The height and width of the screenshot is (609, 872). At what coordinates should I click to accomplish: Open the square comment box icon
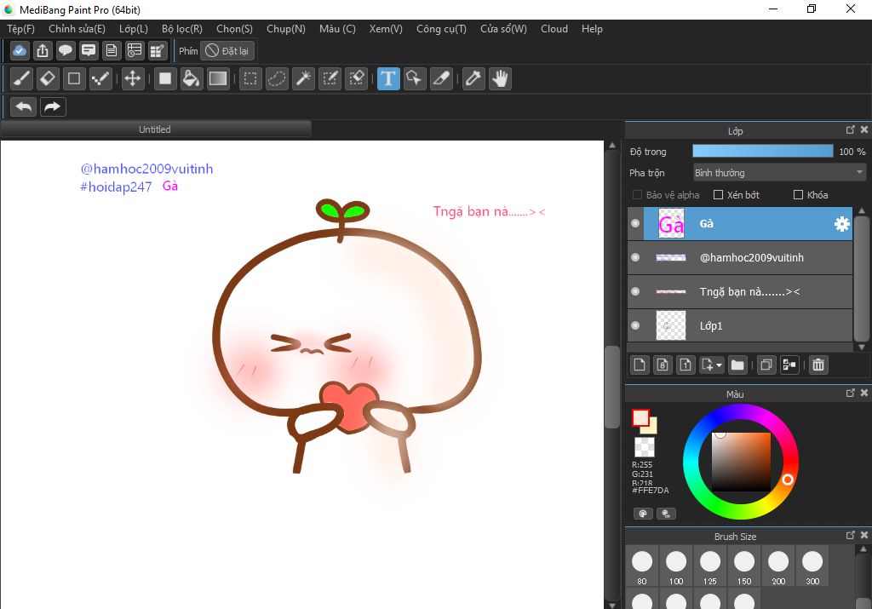[x=89, y=50]
